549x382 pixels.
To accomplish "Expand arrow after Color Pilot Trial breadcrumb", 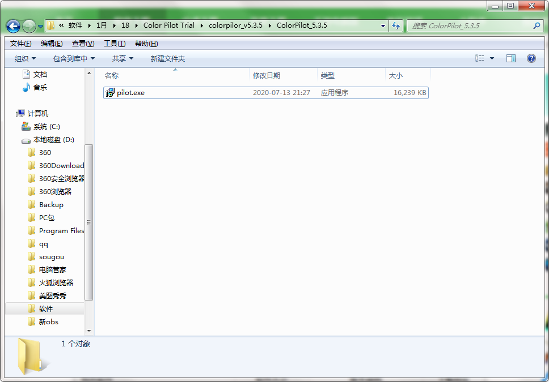I will pyautogui.click(x=202, y=26).
